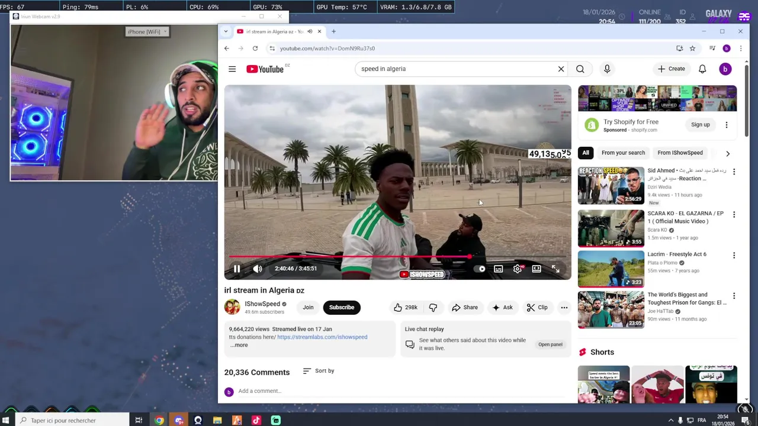Open Windows Start menu
The image size is (758, 426).
click(x=6, y=421)
